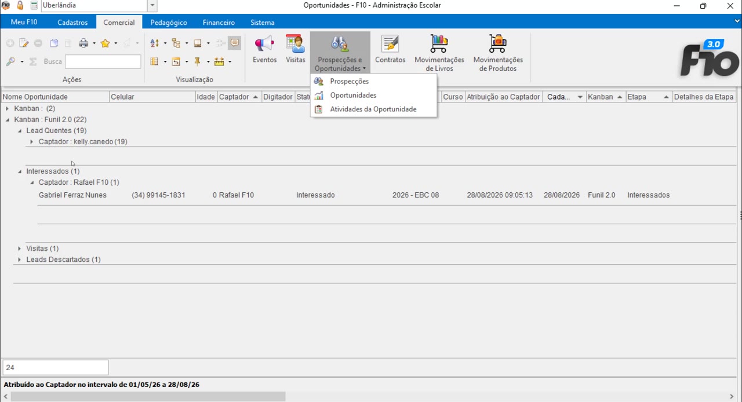The image size is (742, 402).
Task: Click the footer panel layout icon
Action: (x=198, y=43)
